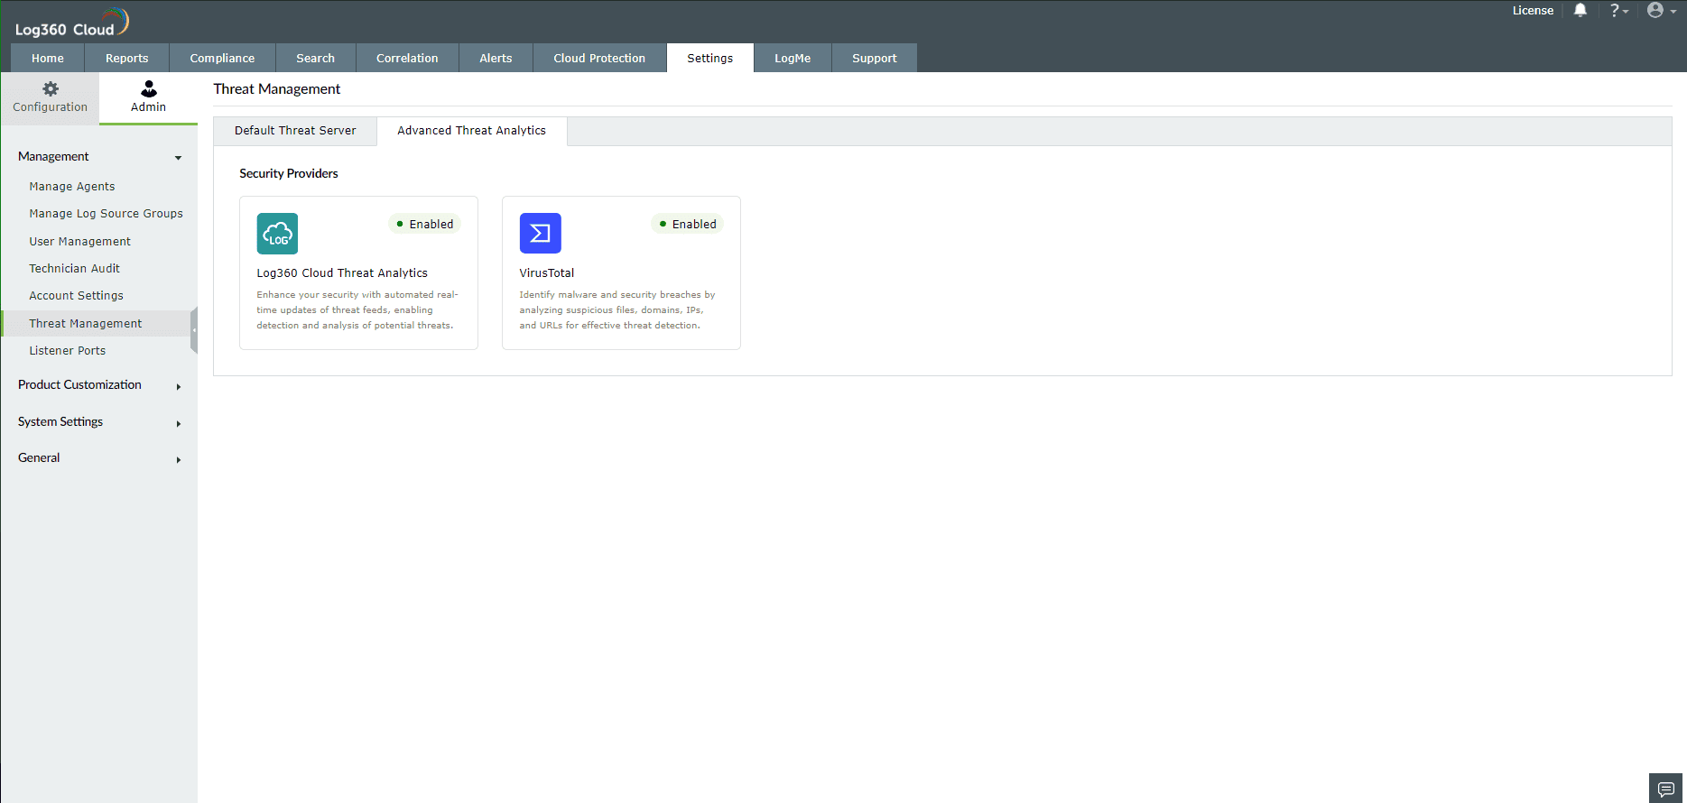Go to User Management

[79, 242]
